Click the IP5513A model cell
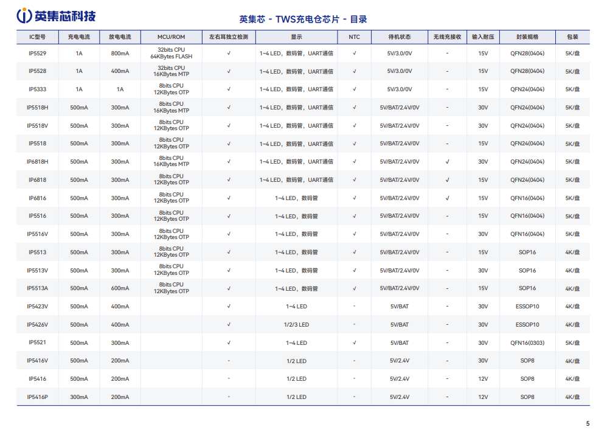Screen dimensions: 596x441 click(x=37, y=288)
